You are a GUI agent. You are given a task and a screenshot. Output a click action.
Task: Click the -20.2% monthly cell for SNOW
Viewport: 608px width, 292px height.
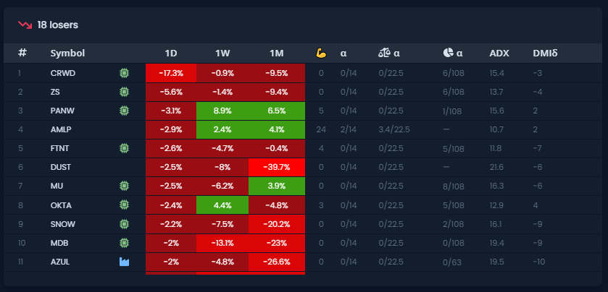[x=277, y=224]
